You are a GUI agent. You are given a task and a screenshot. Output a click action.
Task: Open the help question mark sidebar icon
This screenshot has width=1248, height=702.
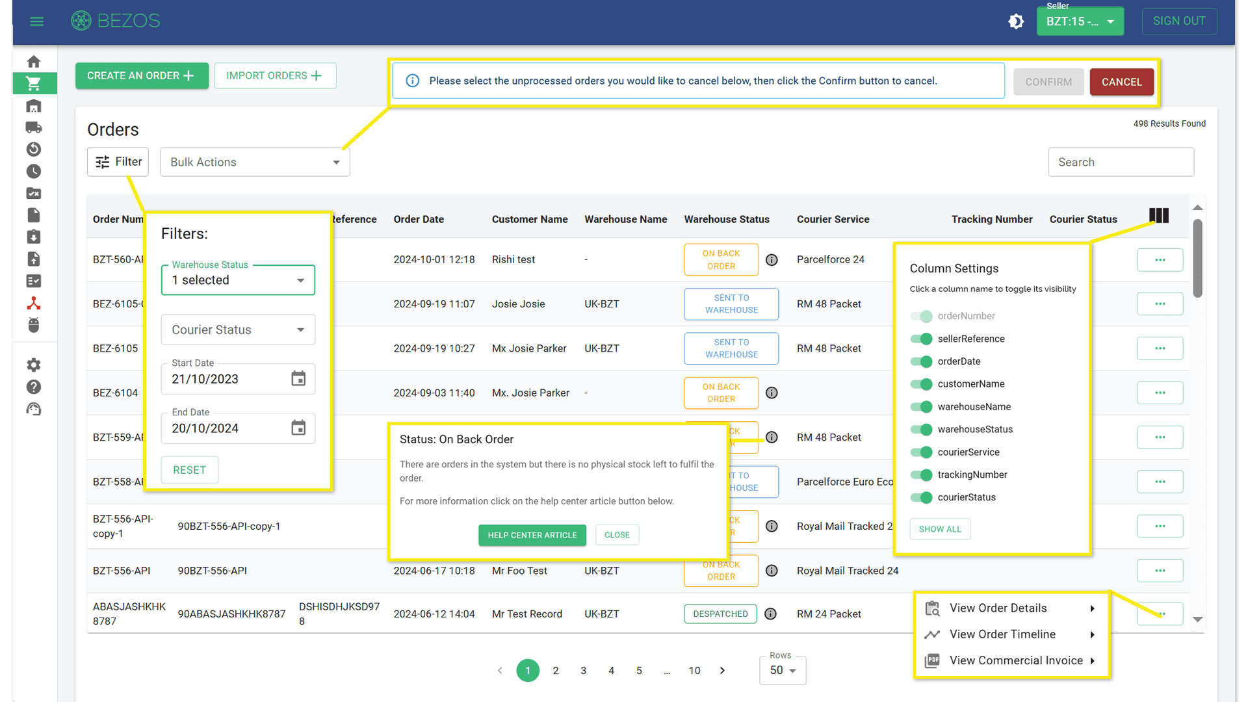(x=34, y=387)
